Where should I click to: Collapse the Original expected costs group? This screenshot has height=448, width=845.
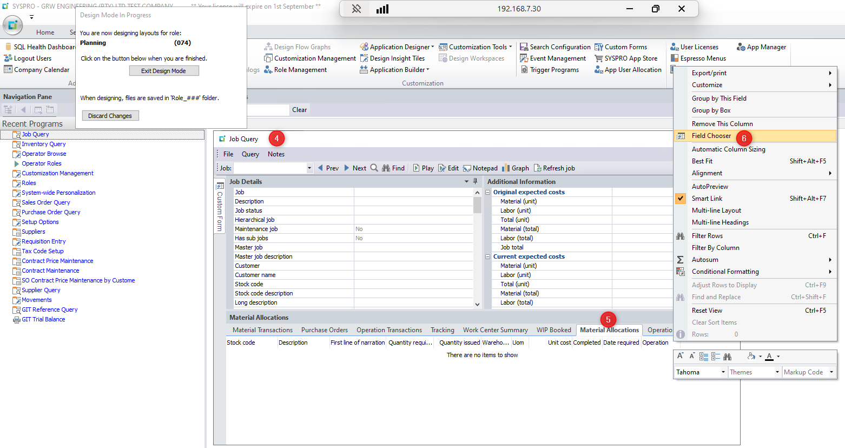(x=488, y=192)
